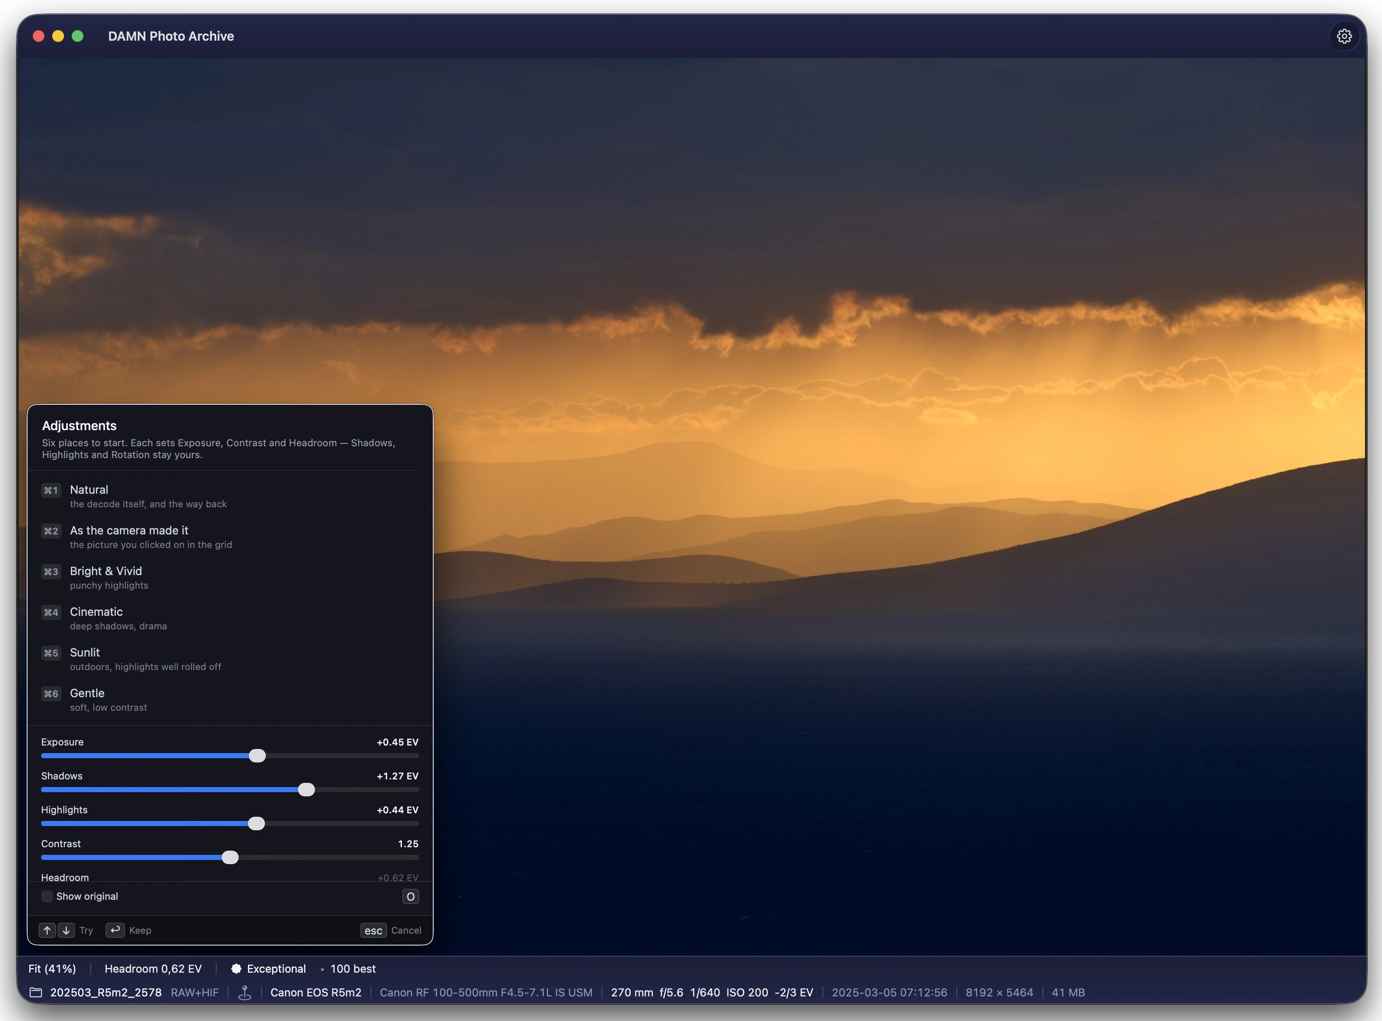
Task: Click the file name 202503_R5m2_2578
Action: tap(106, 993)
